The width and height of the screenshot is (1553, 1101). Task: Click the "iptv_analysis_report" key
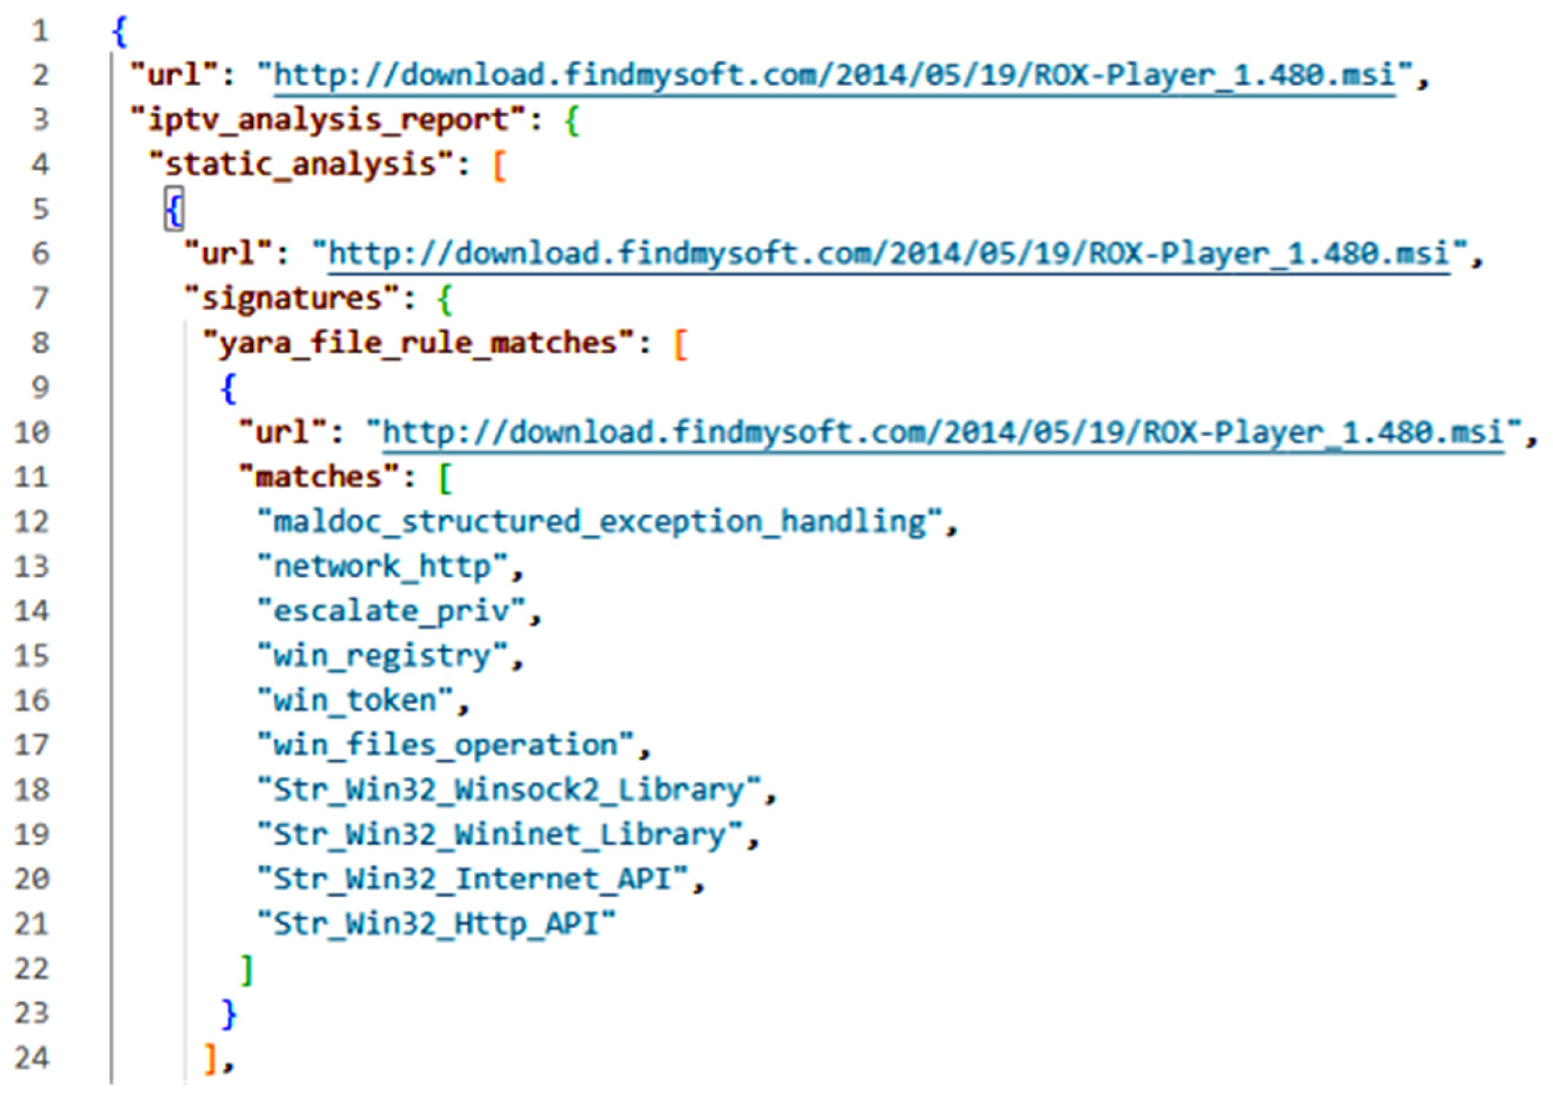pyautogui.click(x=329, y=120)
